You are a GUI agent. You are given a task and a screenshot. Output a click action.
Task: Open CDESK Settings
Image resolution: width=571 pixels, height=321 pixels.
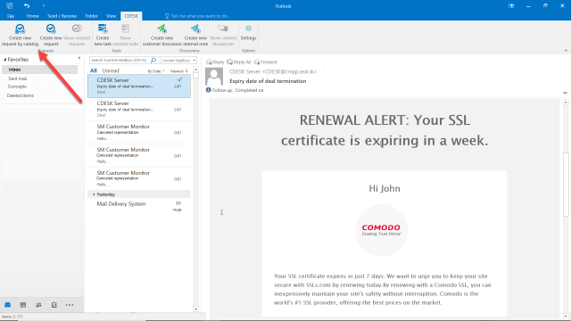(248, 32)
